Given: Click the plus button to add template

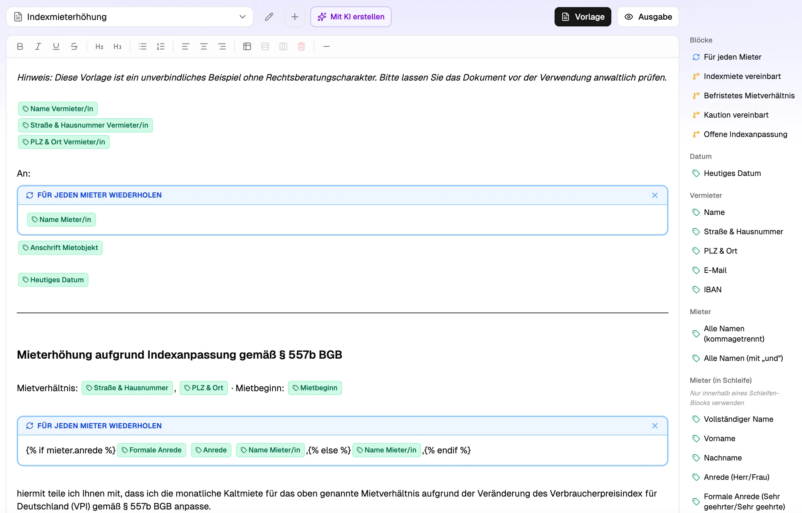Looking at the screenshot, I should [295, 17].
